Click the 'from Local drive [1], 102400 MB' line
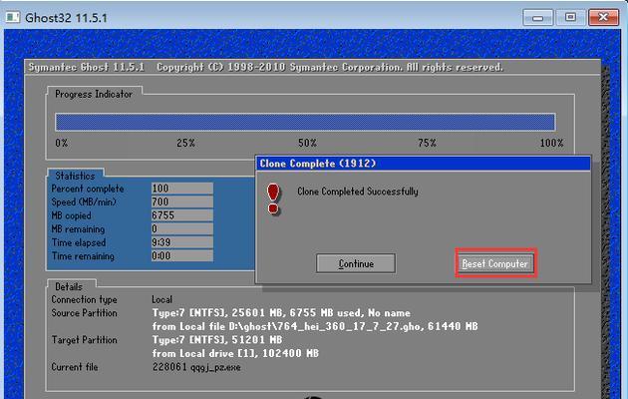628x399 pixels. pyautogui.click(x=235, y=353)
